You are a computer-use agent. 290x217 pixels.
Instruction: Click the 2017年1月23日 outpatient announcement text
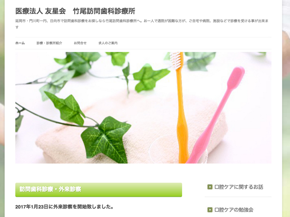click(64, 207)
